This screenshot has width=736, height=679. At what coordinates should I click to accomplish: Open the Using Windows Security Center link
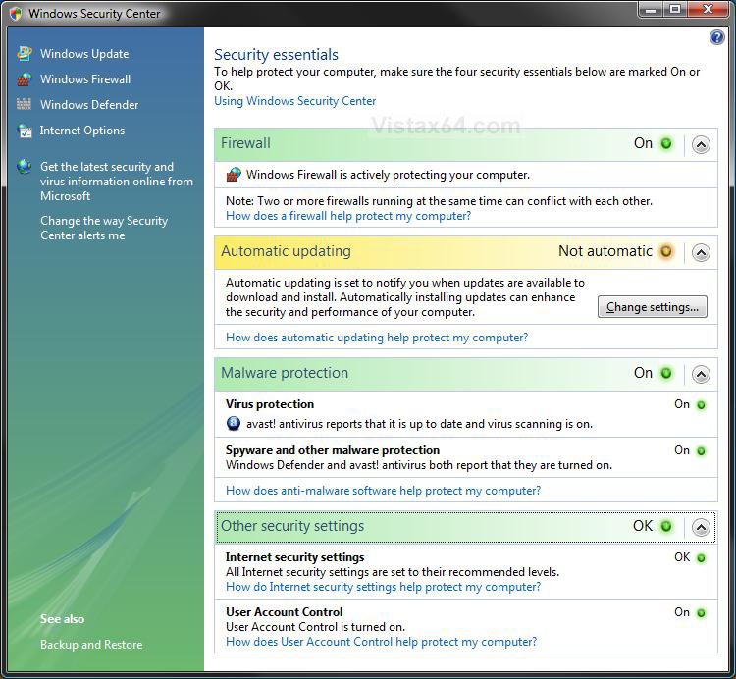click(294, 101)
